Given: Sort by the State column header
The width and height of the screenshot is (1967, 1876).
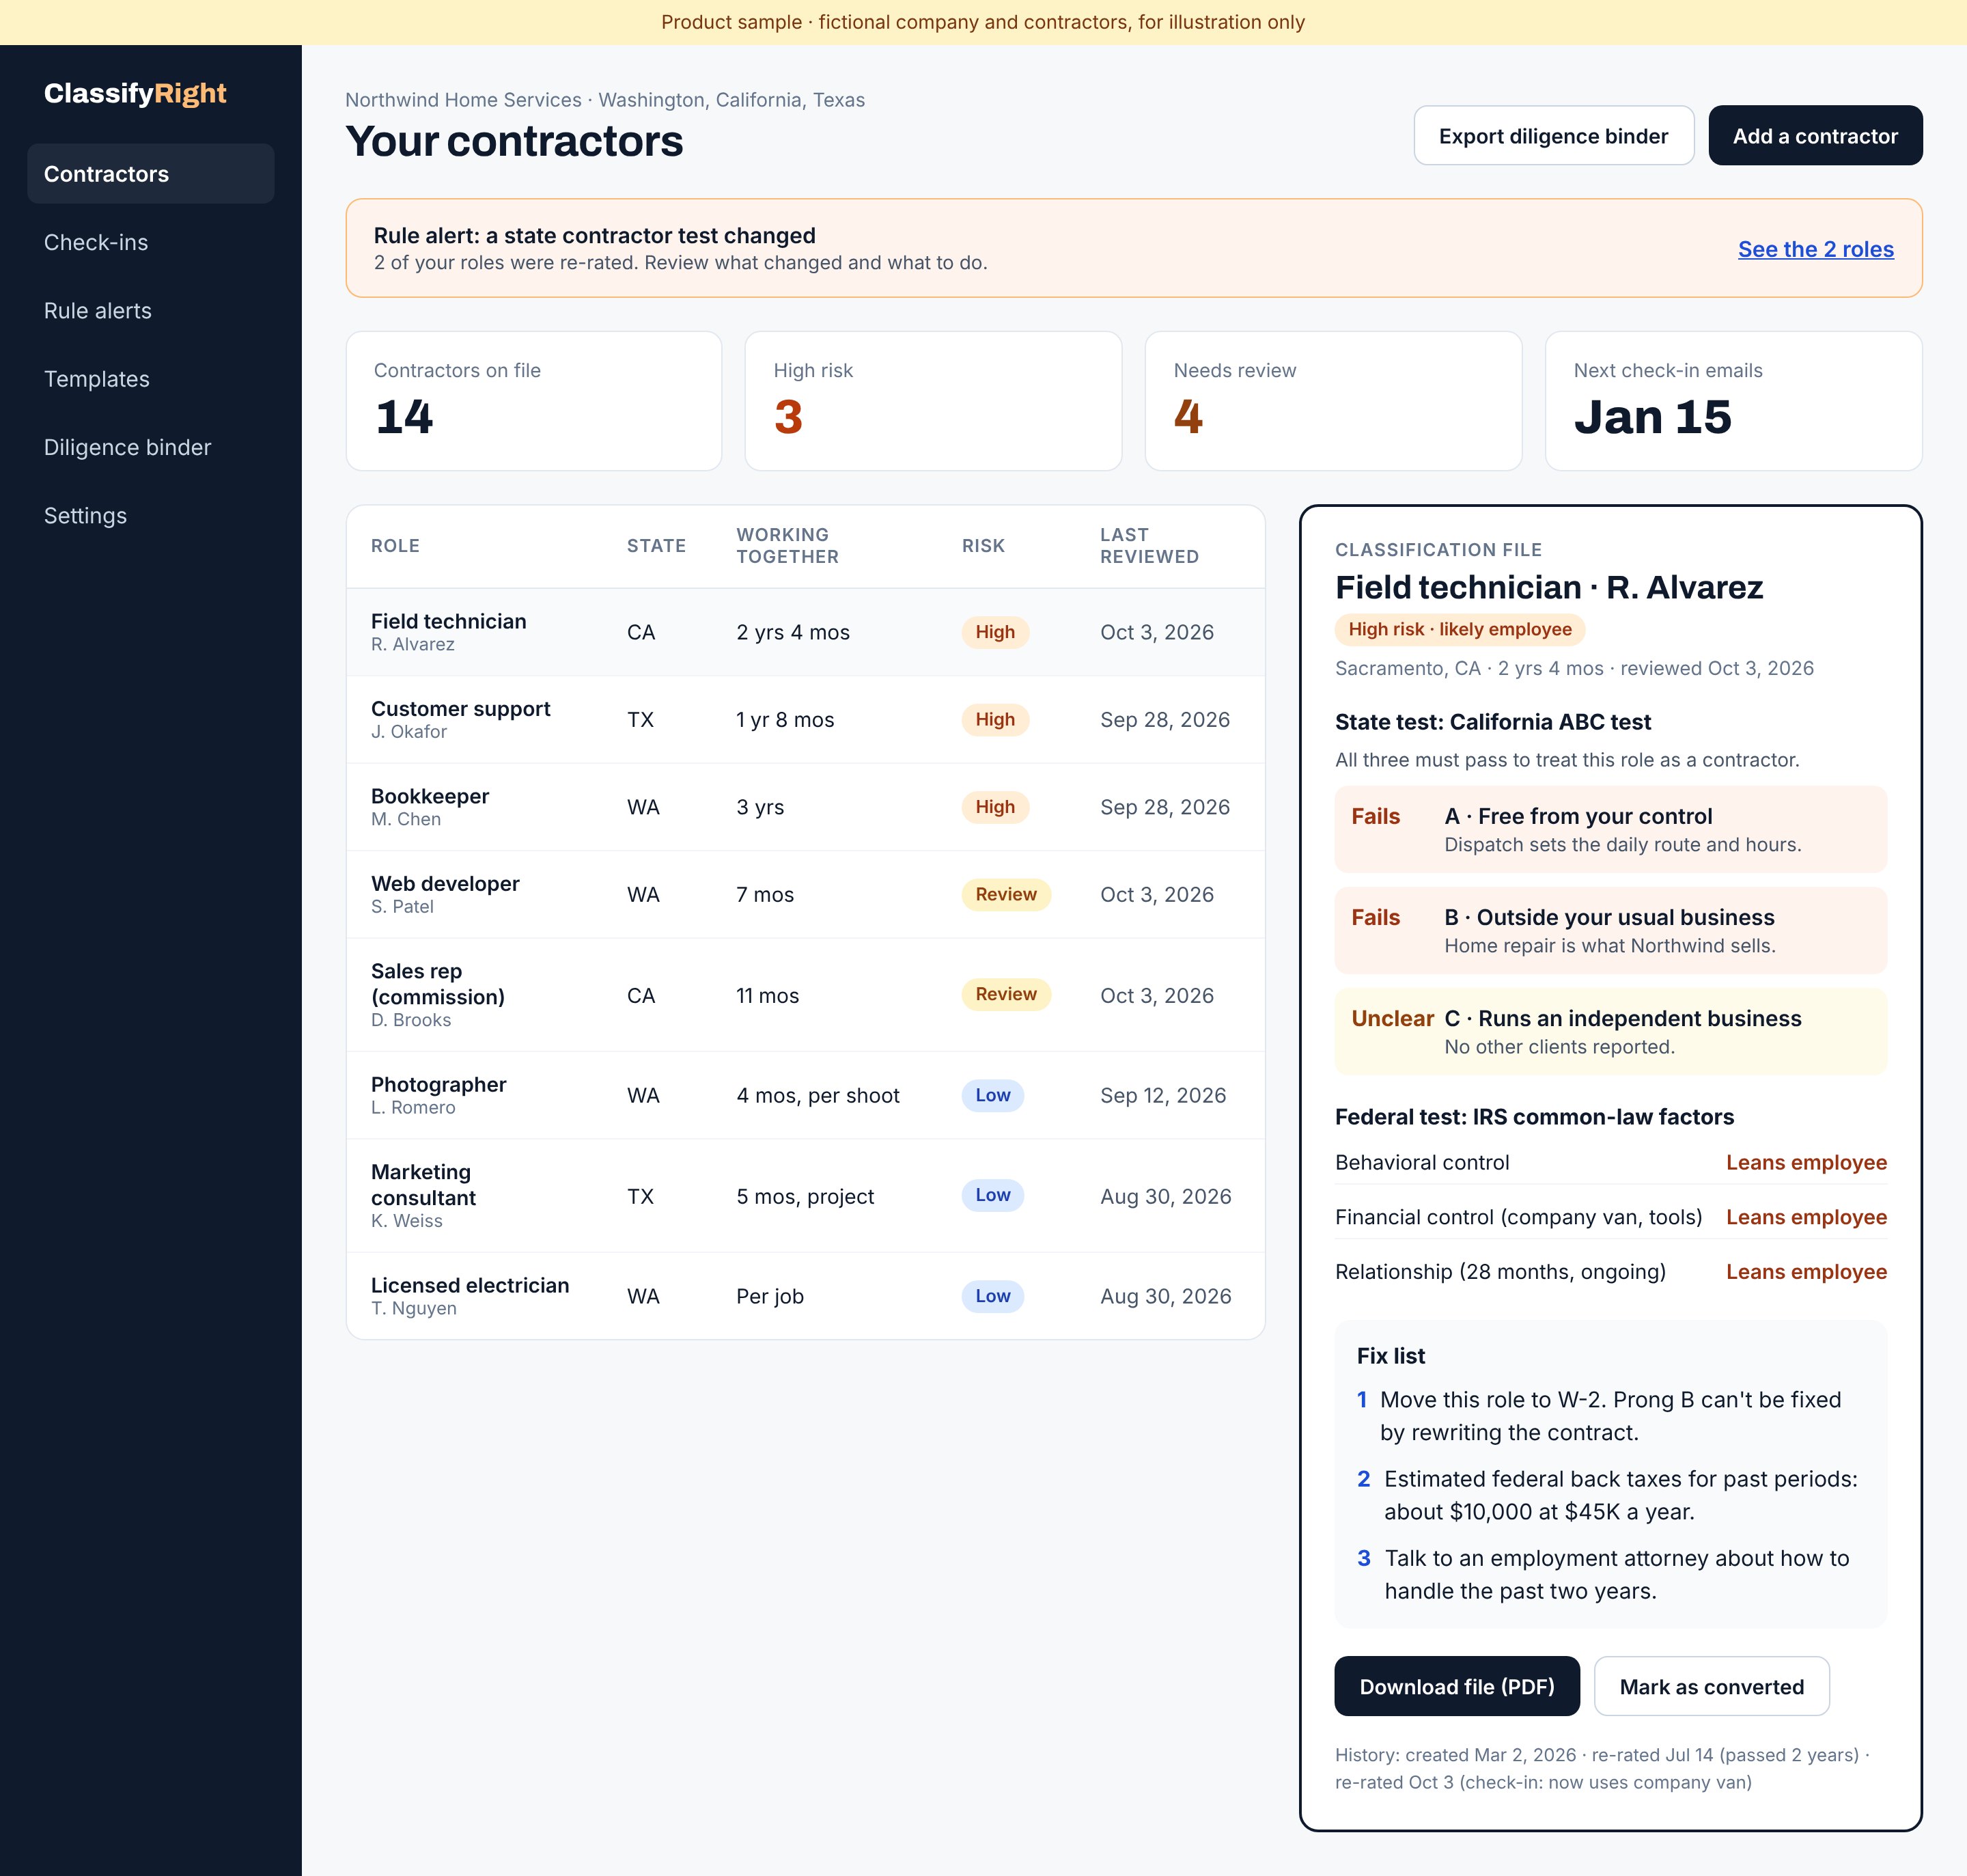Looking at the screenshot, I should [656, 546].
